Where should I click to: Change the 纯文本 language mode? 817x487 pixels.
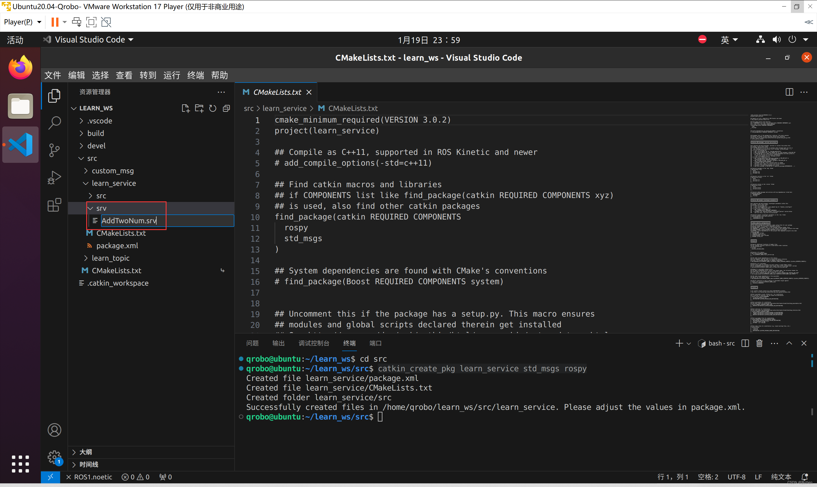pyautogui.click(x=781, y=477)
